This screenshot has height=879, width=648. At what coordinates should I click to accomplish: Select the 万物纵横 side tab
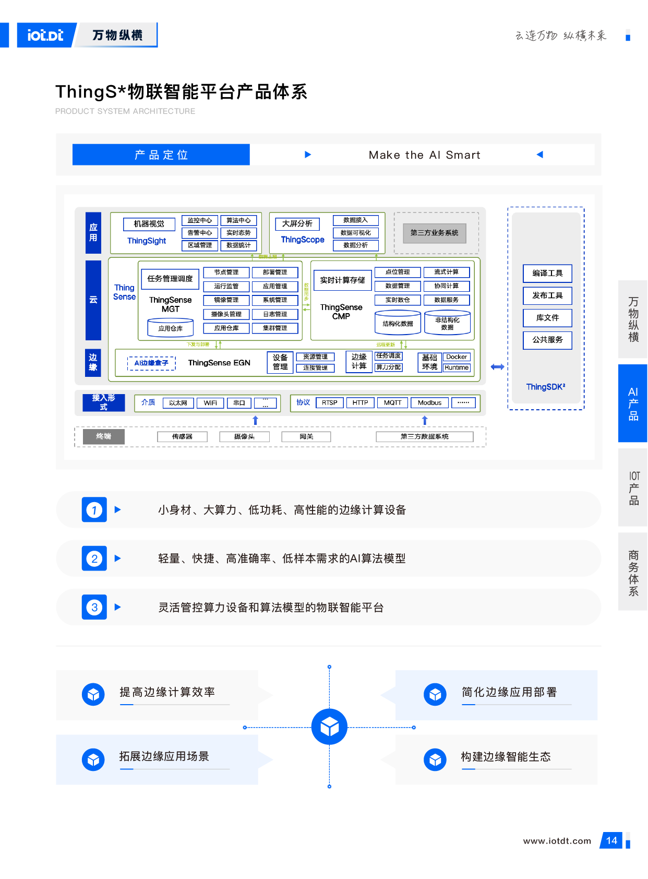pos(633,319)
